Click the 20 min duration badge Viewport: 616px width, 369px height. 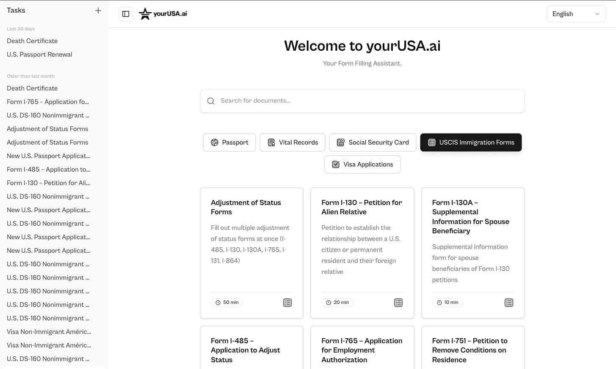[337, 303]
